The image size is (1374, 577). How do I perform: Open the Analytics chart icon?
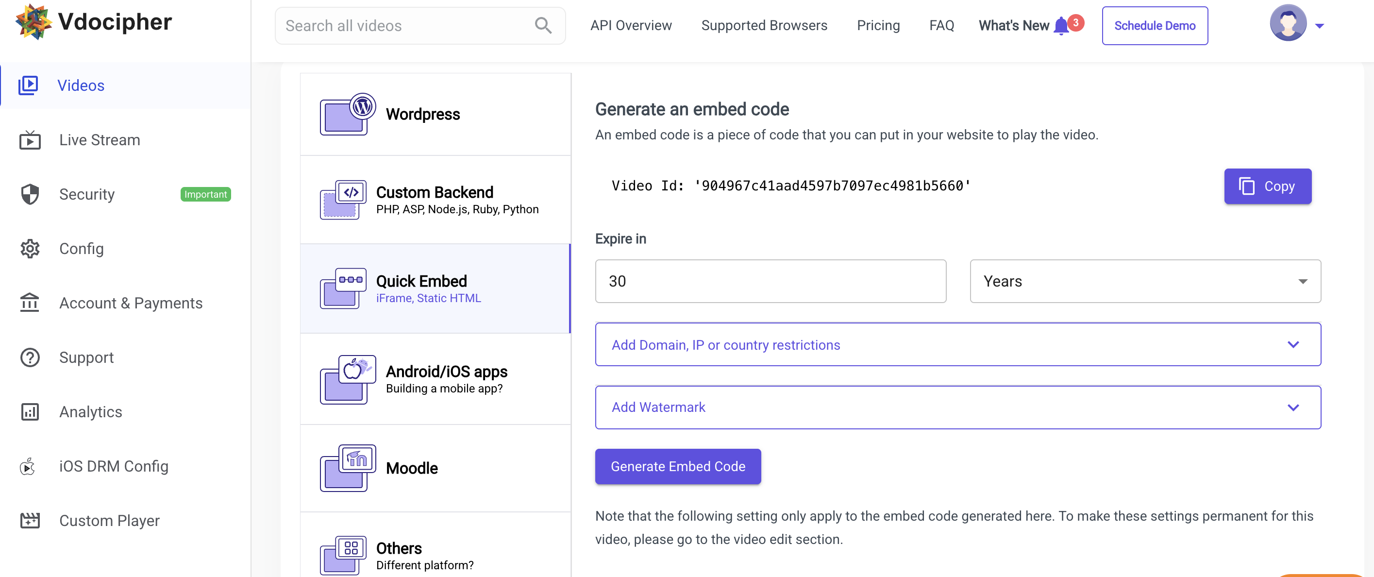point(29,411)
